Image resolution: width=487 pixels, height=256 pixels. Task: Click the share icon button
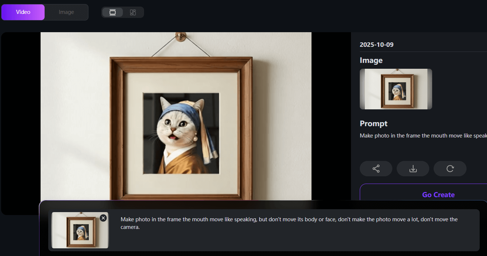point(376,169)
